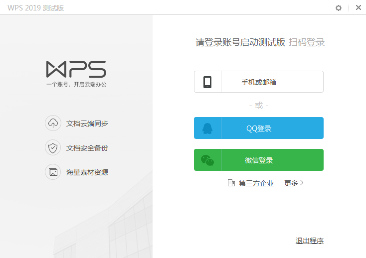The width and height of the screenshot is (366, 258).
Task: Log in with 微信登录 button
Action: click(x=259, y=160)
